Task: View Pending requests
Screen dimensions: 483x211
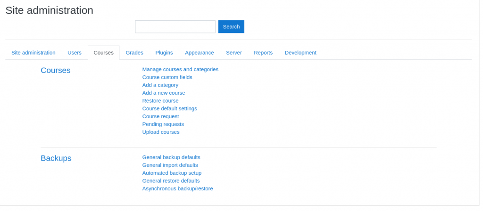Action: 163,124
